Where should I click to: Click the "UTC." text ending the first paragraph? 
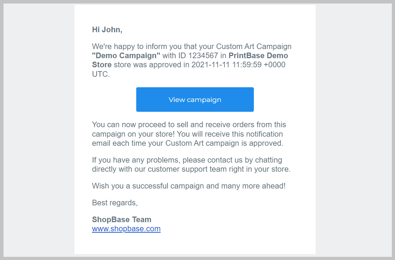[x=101, y=74]
